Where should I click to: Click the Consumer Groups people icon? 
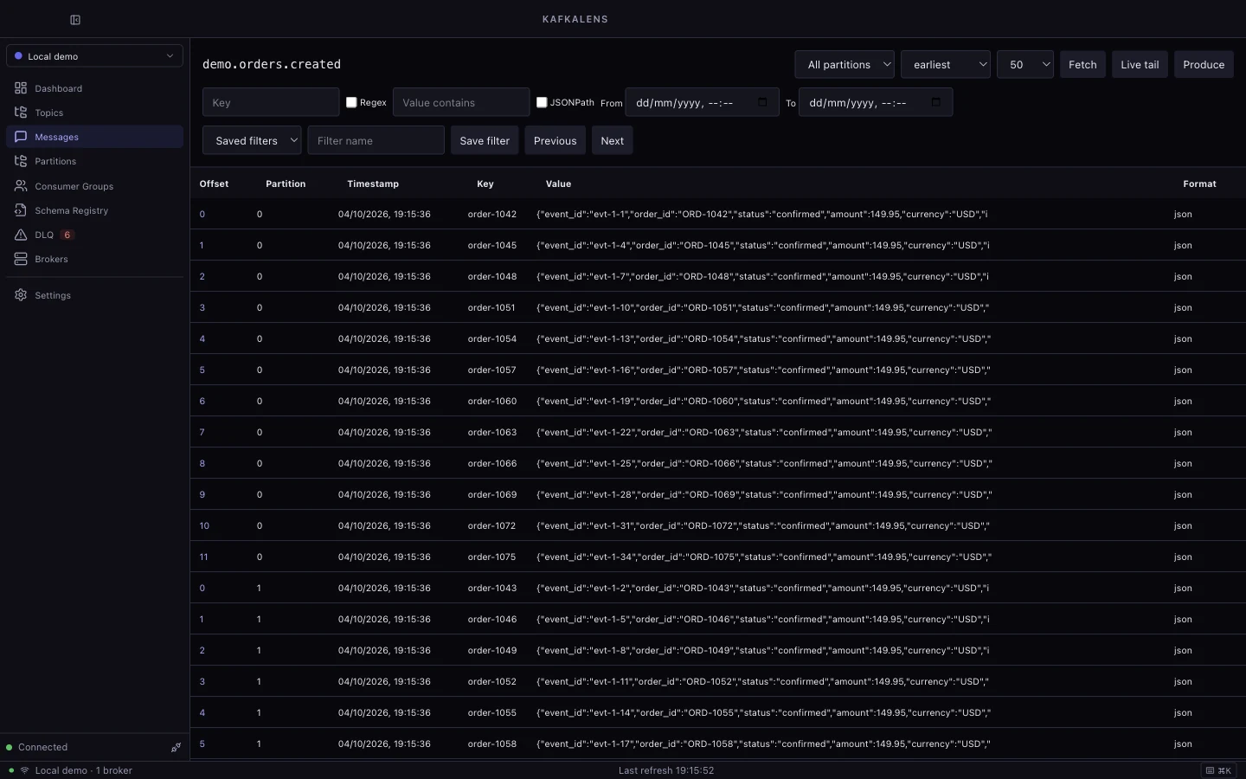[21, 186]
